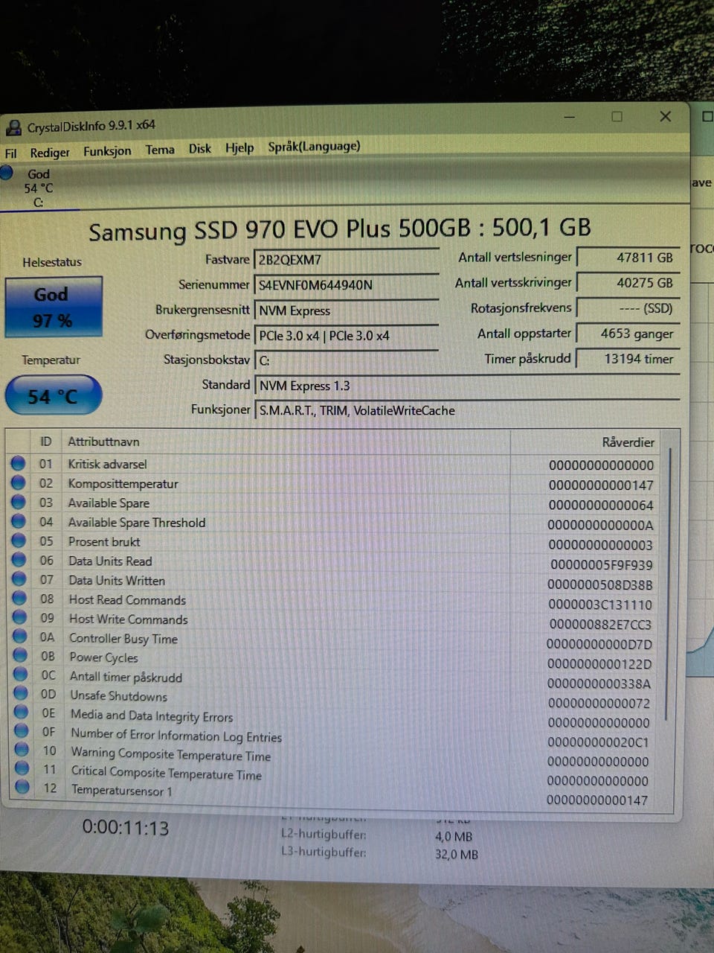Viewport: 714px width, 953px height.
Task: Click the Standard NVM Express 1.3 field
Action: click(467, 386)
